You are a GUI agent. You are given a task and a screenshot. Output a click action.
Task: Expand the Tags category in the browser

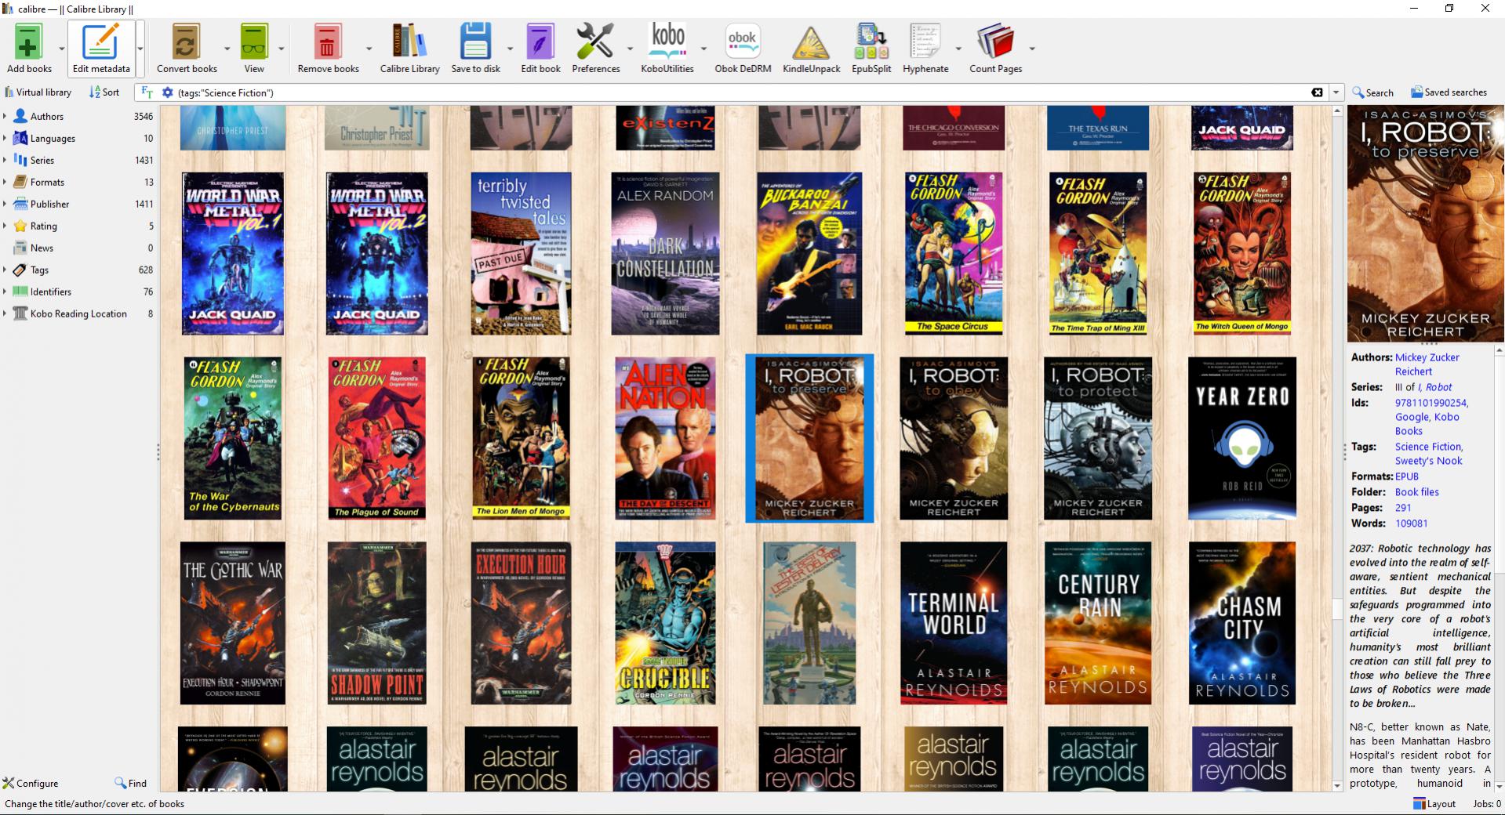(5, 270)
